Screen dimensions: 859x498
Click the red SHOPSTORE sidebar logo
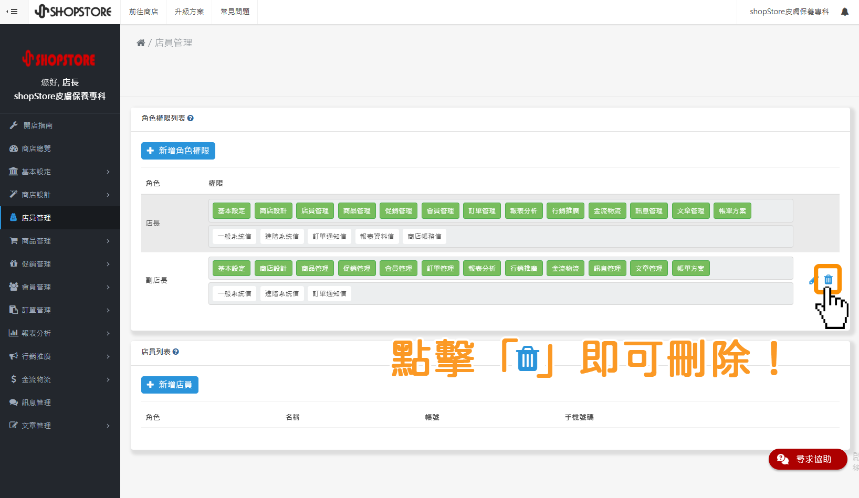pyautogui.click(x=59, y=59)
